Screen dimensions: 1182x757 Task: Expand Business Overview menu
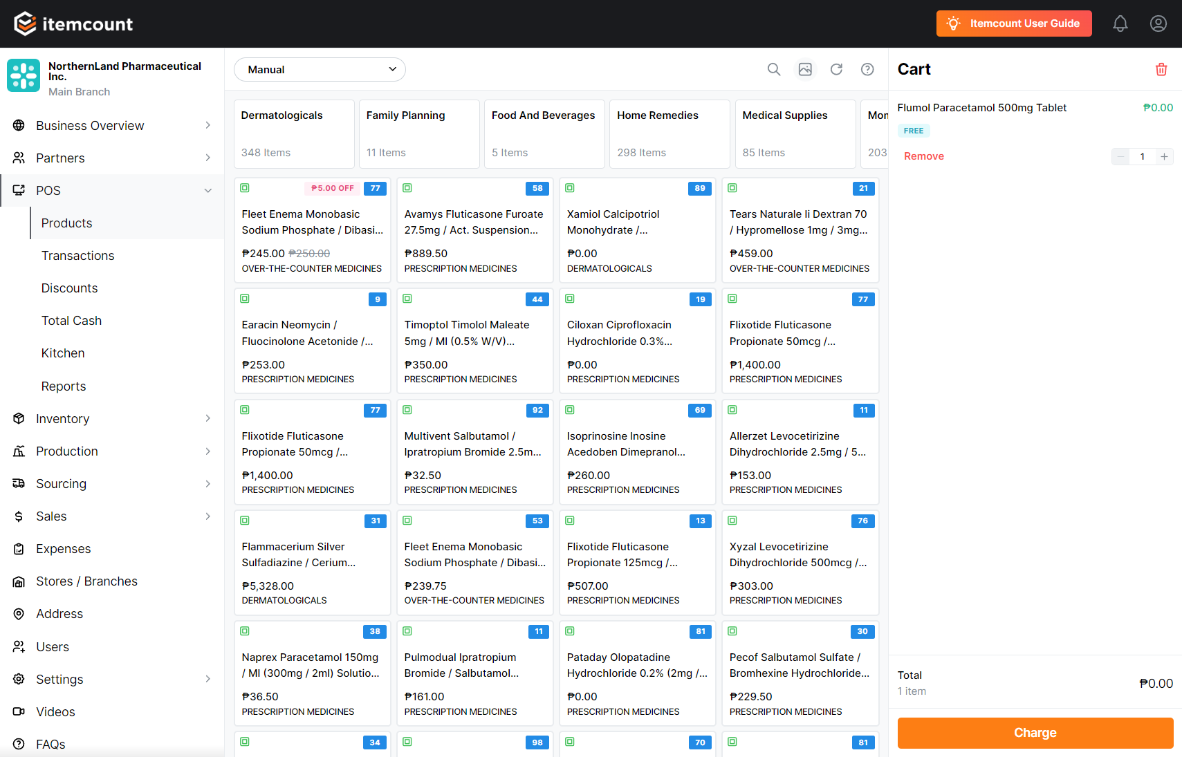(112, 125)
